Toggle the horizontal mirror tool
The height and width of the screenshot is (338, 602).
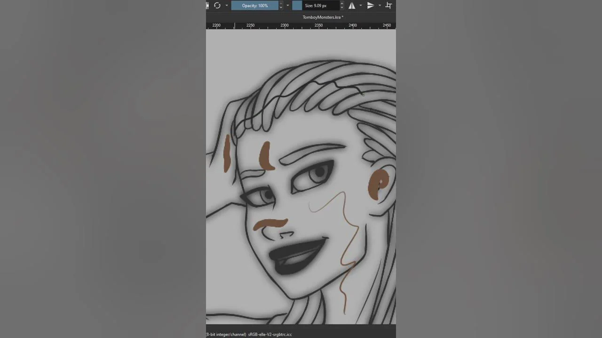(x=352, y=6)
